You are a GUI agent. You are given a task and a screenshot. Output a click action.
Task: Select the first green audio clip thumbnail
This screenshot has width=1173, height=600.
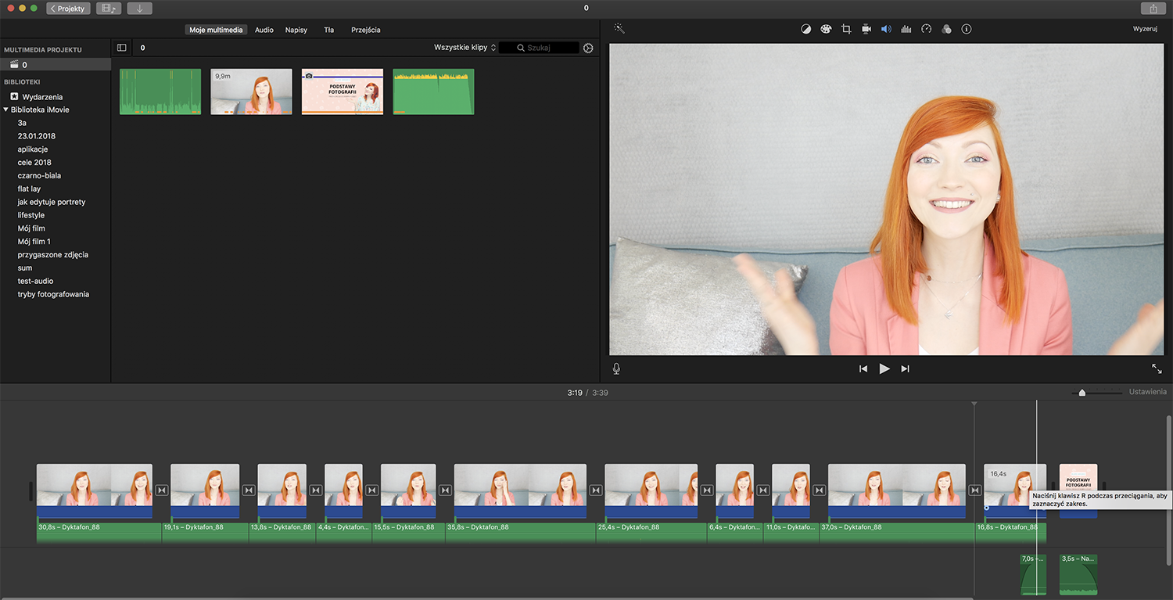coord(160,92)
